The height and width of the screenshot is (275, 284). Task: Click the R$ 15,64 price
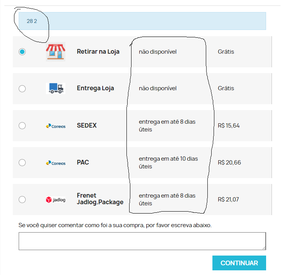coord(229,126)
